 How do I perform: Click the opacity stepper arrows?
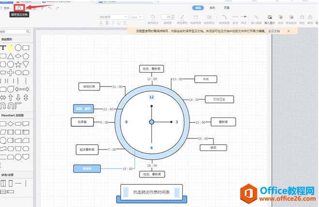[173, 17]
